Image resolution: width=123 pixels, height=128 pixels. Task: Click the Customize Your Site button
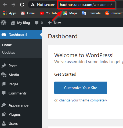[x=81, y=88]
